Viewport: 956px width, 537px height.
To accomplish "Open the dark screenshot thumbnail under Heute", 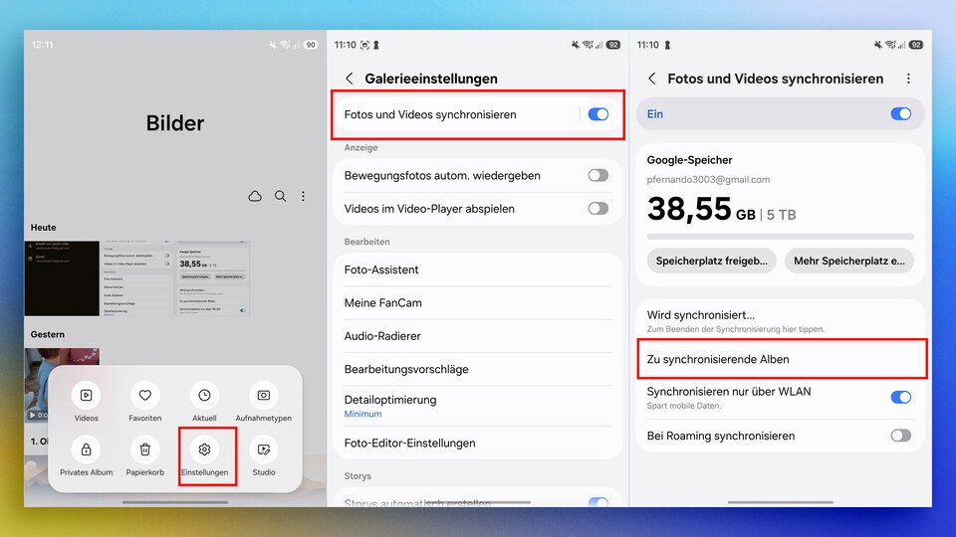I will click(62, 278).
